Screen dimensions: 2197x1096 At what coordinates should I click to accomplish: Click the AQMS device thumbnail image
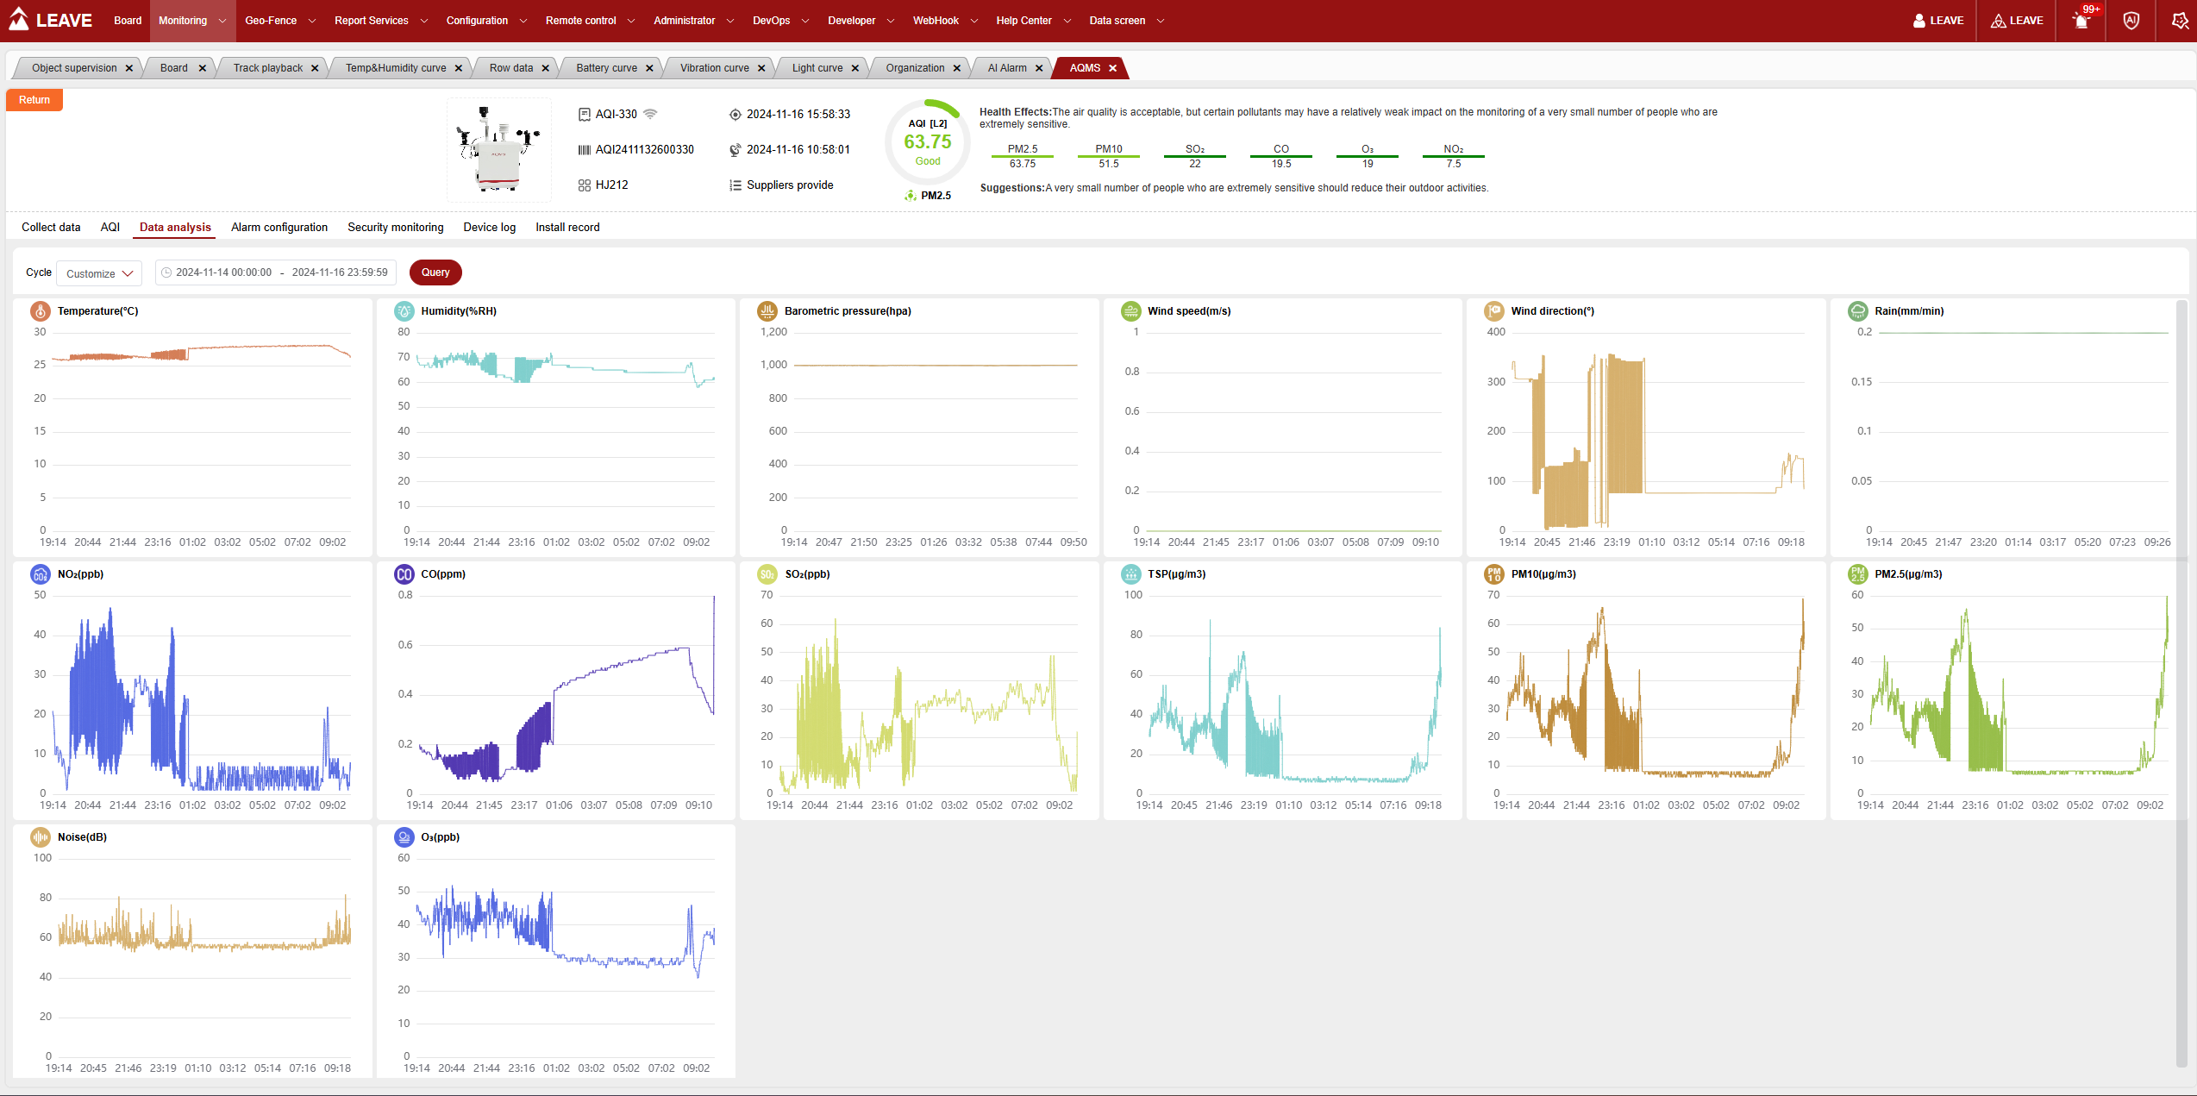pyautogui.click(x=498, y=150)
